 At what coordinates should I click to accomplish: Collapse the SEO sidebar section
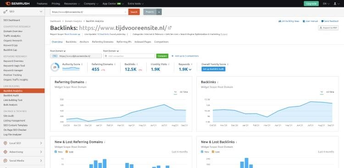(41, 11)
